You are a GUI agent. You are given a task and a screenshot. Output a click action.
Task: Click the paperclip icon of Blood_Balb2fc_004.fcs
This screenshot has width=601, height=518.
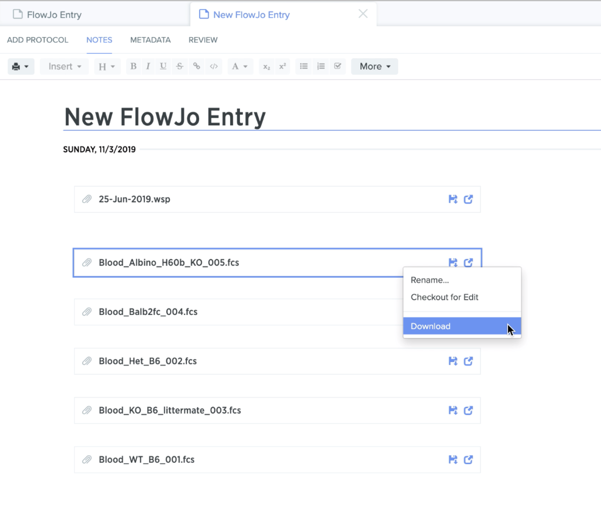(x=87, y=312)
